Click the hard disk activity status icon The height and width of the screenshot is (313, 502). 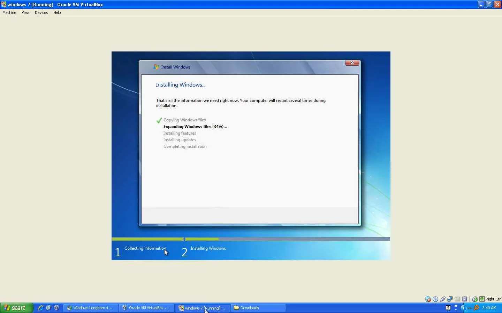click(x=428, y=299)
